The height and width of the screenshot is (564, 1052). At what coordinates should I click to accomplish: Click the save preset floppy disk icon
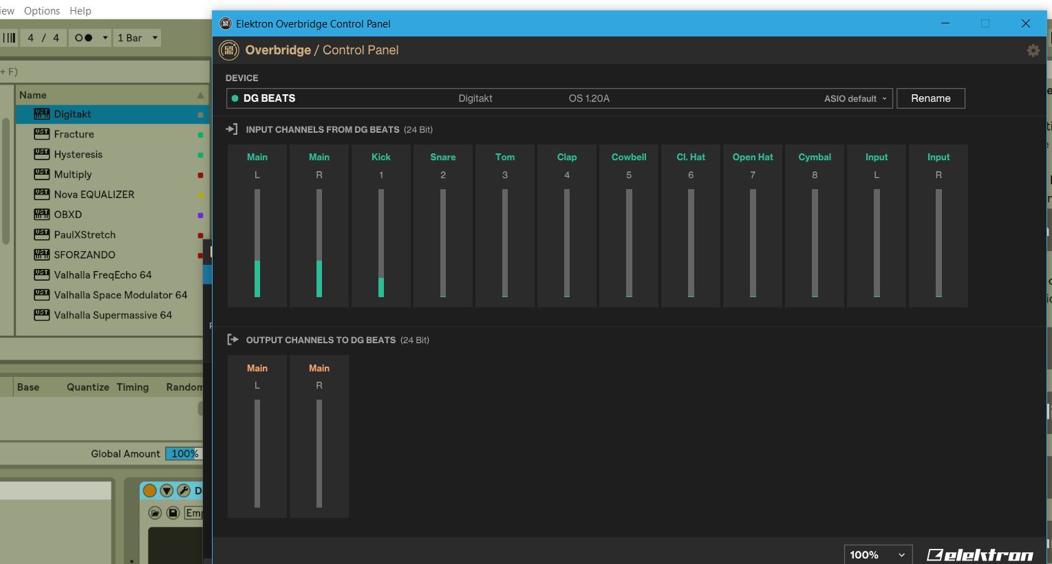(x=173, y=513)
